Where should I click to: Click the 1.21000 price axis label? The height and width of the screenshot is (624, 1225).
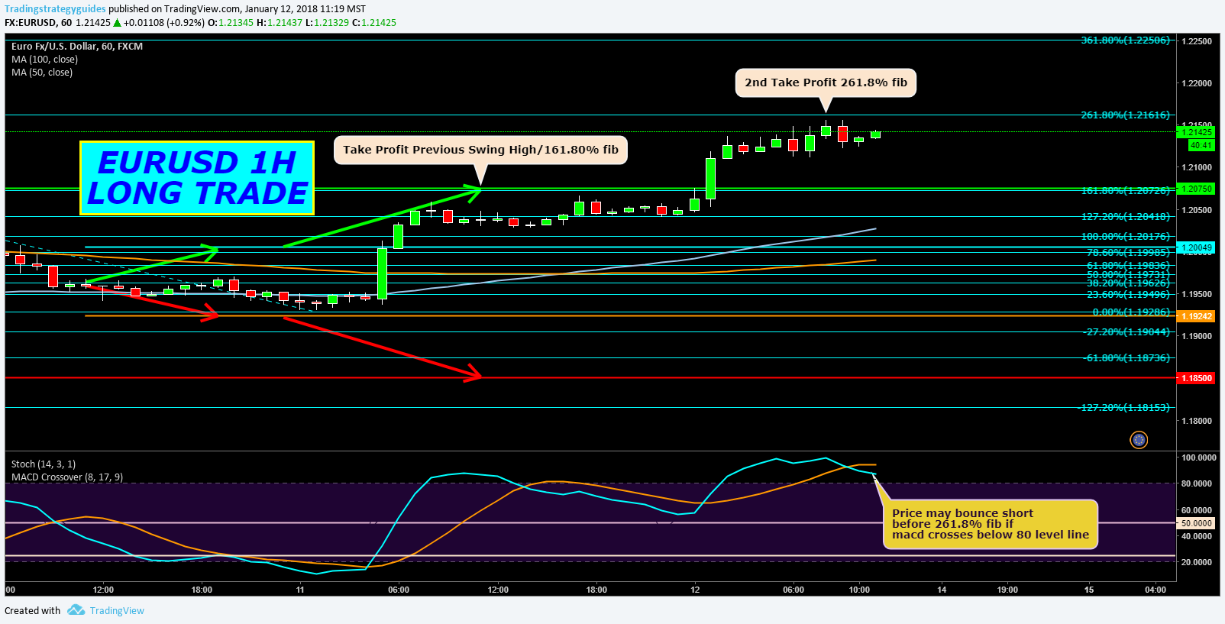(1197, 167)
